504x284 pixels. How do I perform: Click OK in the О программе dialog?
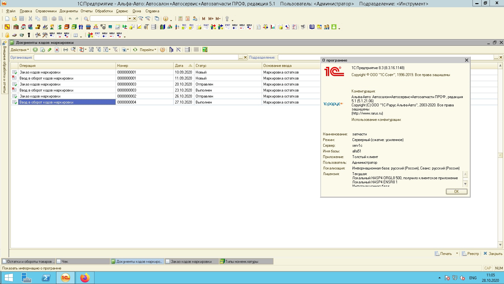point(456,192)
